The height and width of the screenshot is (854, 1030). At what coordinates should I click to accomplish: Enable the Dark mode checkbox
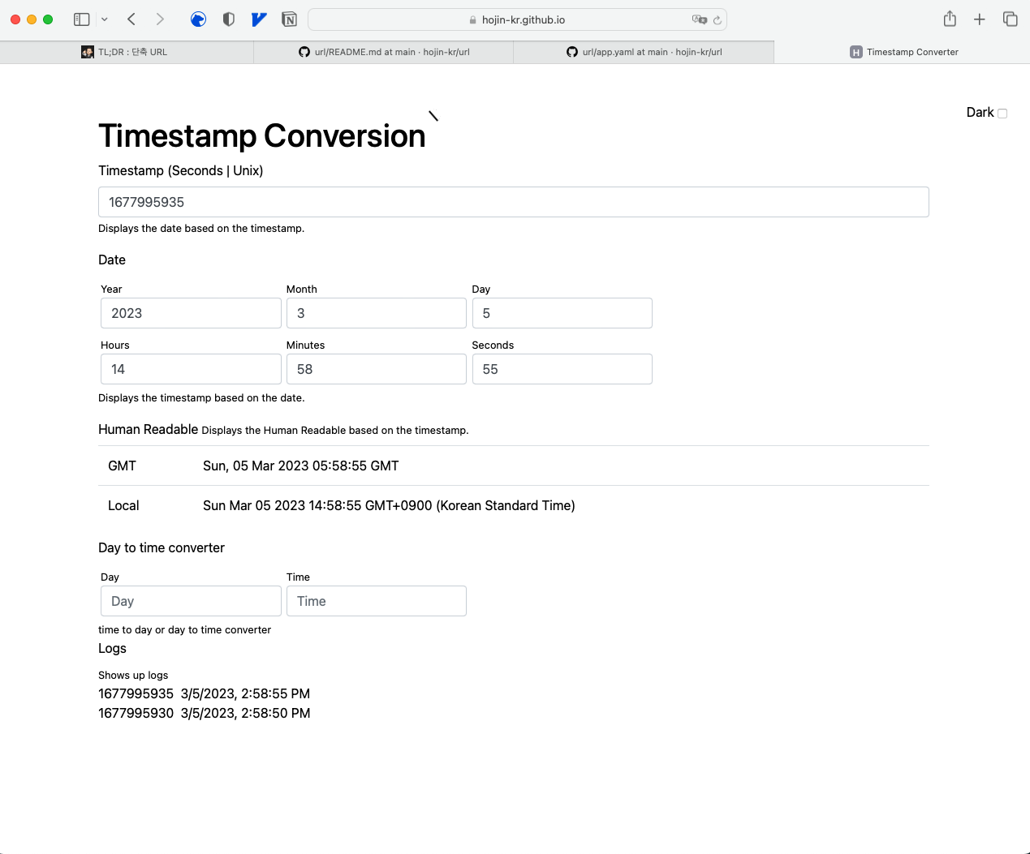point(1002,114)
